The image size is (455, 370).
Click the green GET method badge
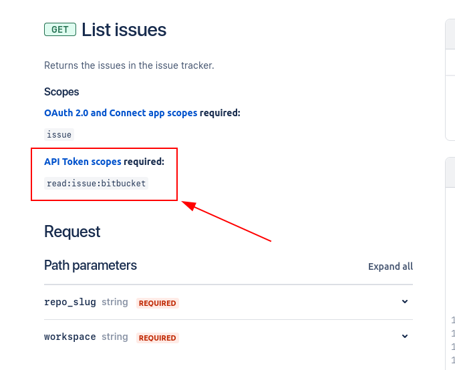coord(60,29)
